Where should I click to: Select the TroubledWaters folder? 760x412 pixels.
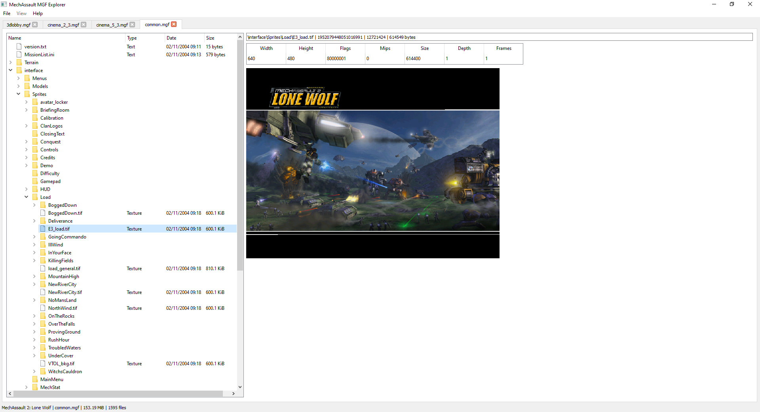coord(65,348)
